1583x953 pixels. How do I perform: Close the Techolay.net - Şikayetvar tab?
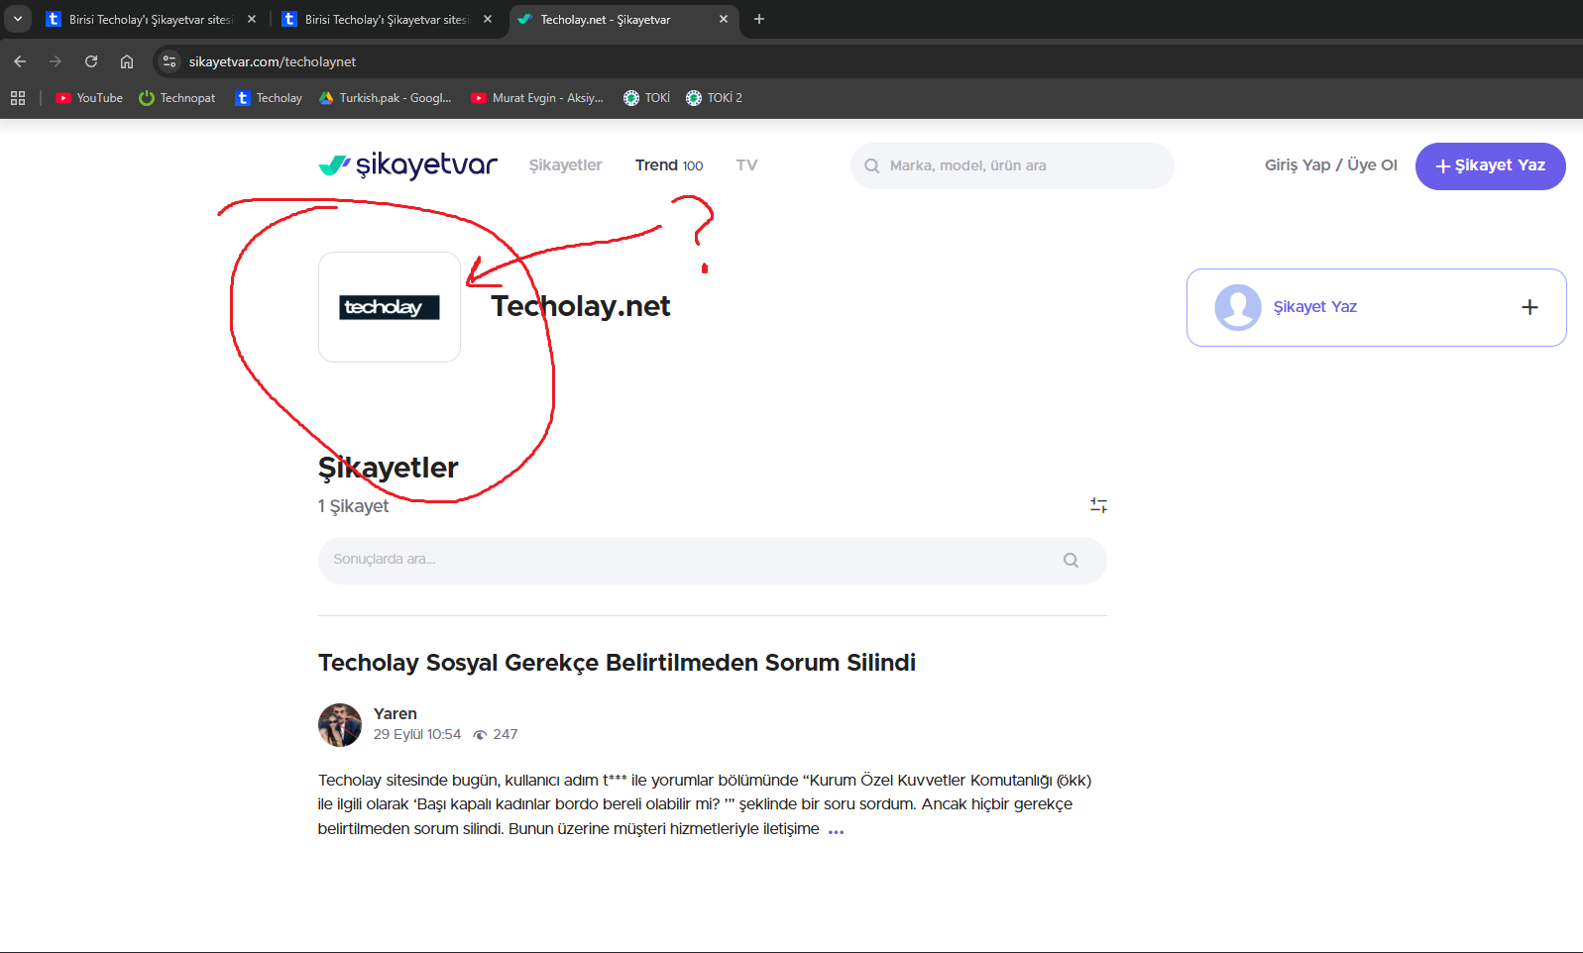tap(724, 19)
